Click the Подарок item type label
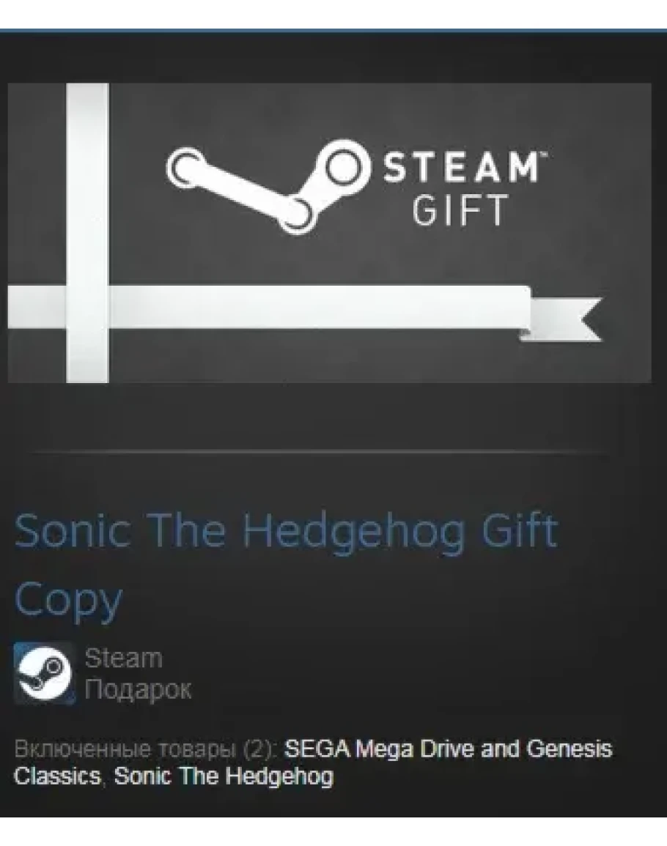The image size is (667, 846). tap(138, 689)
